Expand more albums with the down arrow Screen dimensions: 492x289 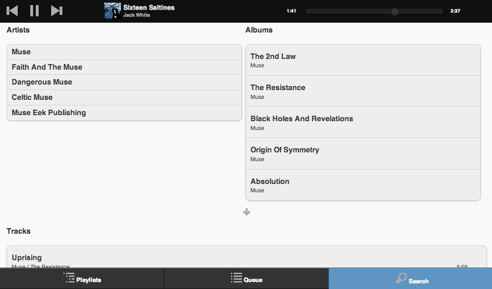[x=247, y=212]
